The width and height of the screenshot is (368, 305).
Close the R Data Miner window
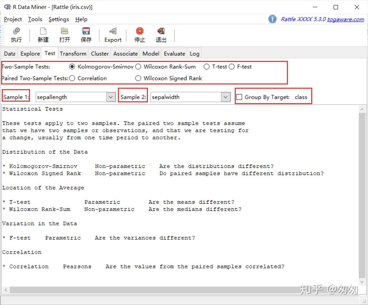[x=357, y=7]
